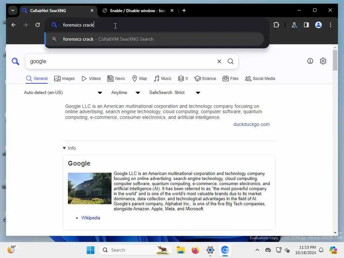The image size is (344, 258).
Task: Switch to Videos category
Action: click(x=91, y=79)
